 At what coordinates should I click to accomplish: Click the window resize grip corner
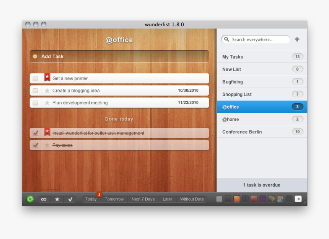pos(305,203)
